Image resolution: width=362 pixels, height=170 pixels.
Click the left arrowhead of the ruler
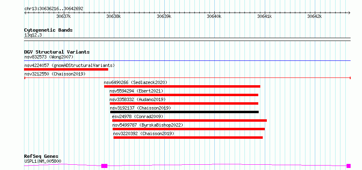pyautogui.click(x=25, y=13)
